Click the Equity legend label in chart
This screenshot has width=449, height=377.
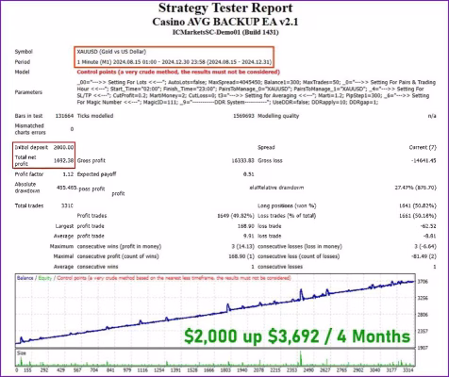click(45, 278)
